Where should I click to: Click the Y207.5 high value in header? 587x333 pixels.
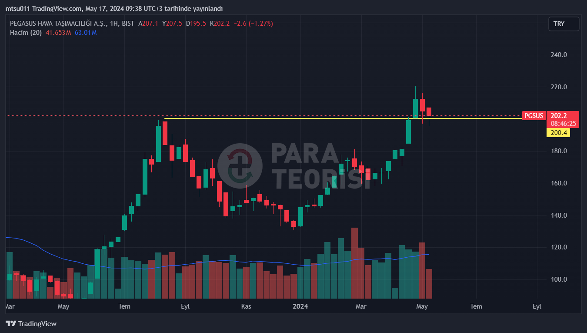[172, 24]
